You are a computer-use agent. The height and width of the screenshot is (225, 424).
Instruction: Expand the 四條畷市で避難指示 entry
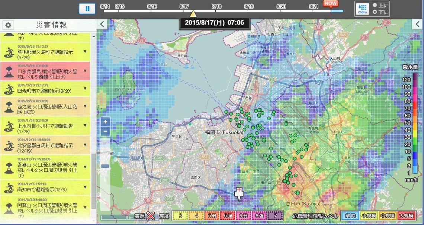pos(85,89)
